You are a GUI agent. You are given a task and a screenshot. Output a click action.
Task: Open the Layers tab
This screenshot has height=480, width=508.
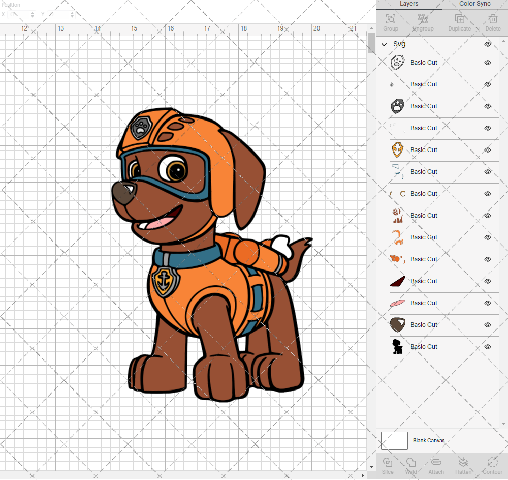[x=409, y=4]
